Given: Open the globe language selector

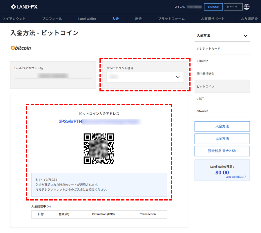Looking at the screenshot, I should 246,7.
